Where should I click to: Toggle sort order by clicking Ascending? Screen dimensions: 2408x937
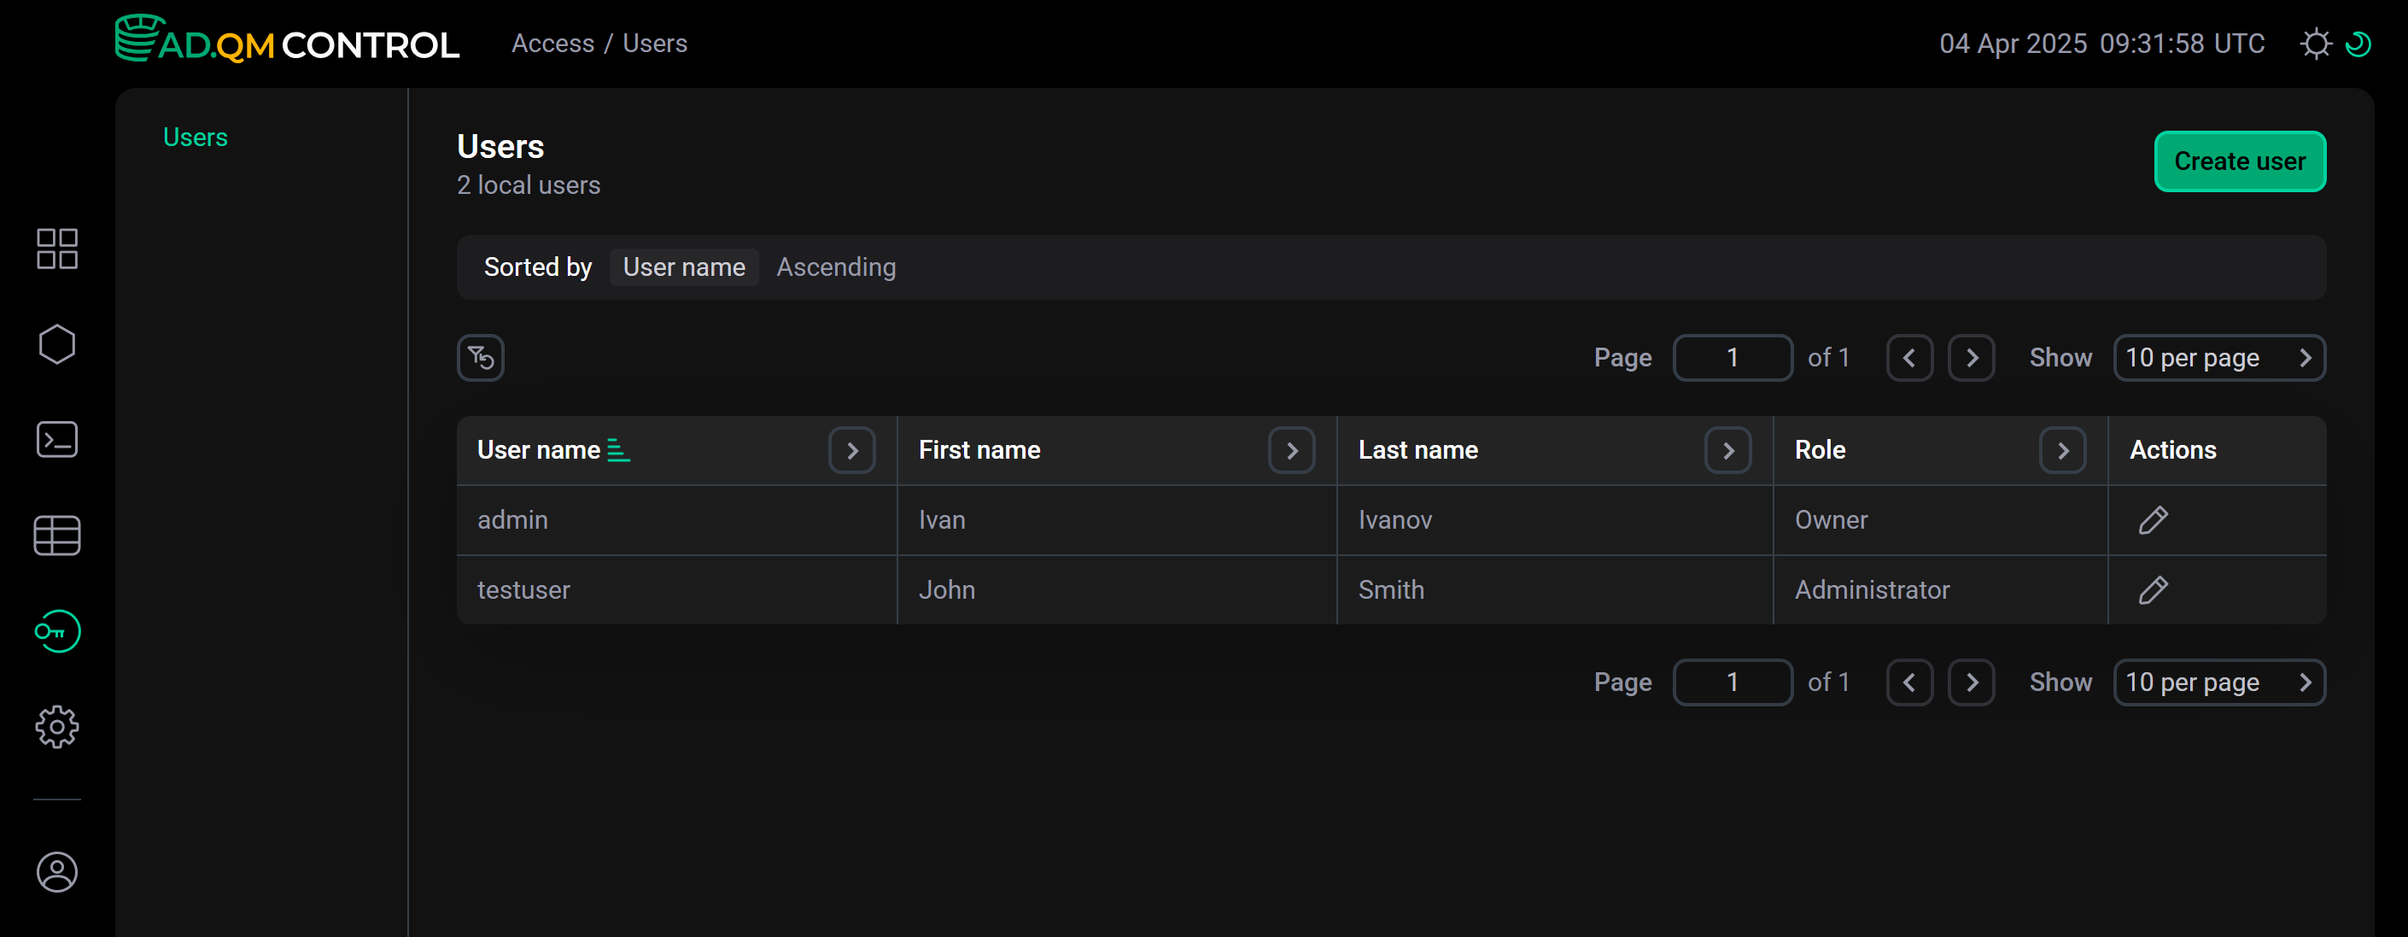pyautogui.click(x=836, y=266)
